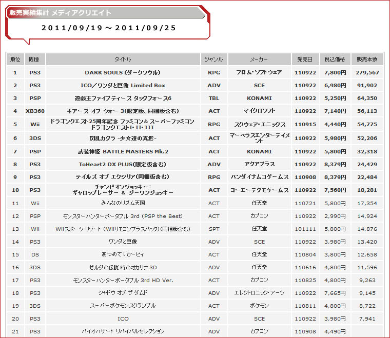Click the maker アクアプラス
390x338 pixels.
pyautogui.click(x=259, y=164)
